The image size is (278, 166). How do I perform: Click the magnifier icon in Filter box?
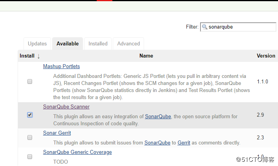click(x=205, y=27)
